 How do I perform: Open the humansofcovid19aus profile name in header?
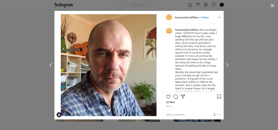(187, 17)
